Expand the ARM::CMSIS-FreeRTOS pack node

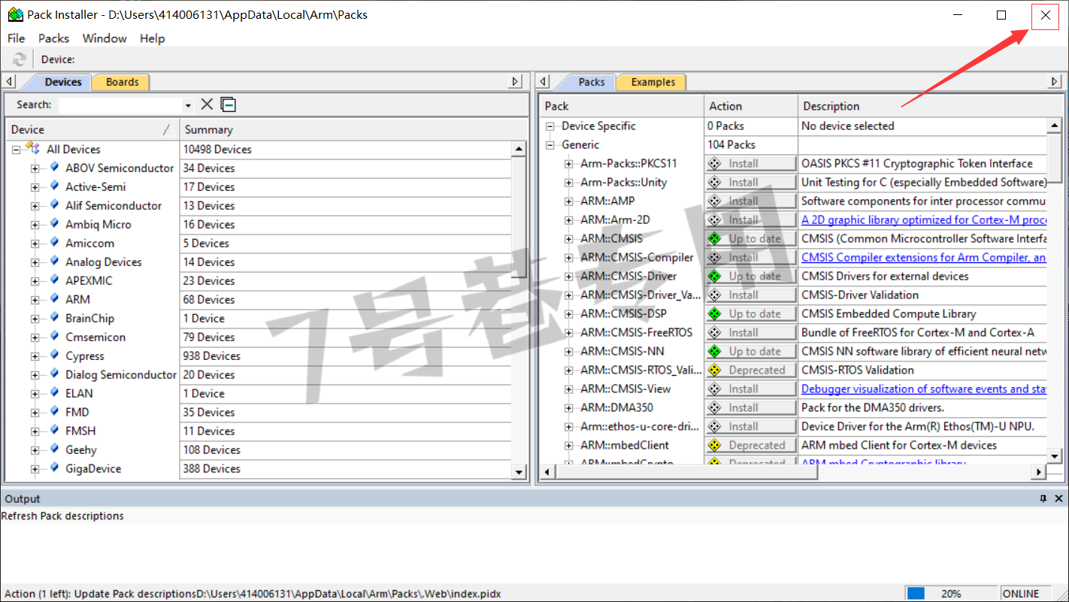click(569, 333)
